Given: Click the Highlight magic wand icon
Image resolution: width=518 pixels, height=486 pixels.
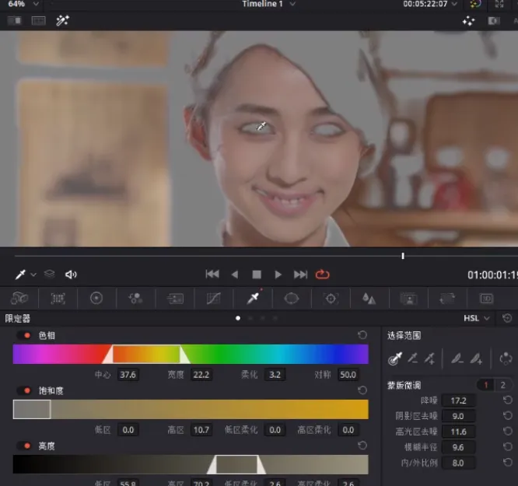Looking at the screenshot, I should point(62,20).
